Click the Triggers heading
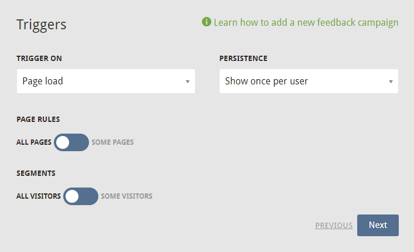The image size is (414, 252). pos(42,25)
